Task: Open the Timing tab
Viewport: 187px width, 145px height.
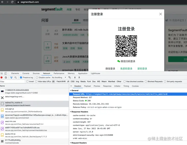Action: (126, 86)
